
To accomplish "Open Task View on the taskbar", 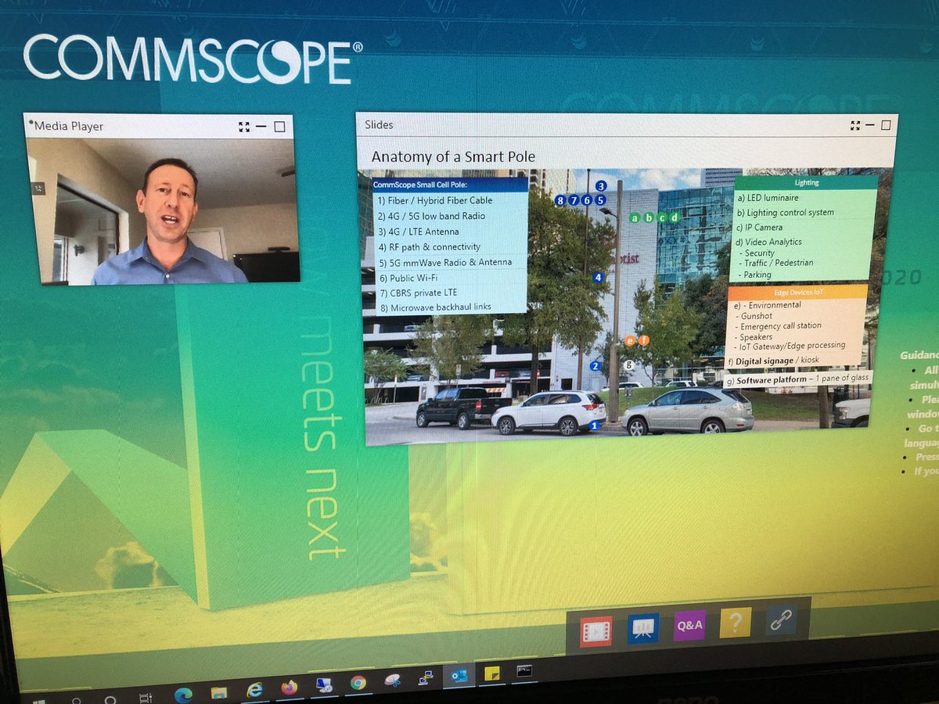I will 145,697.
